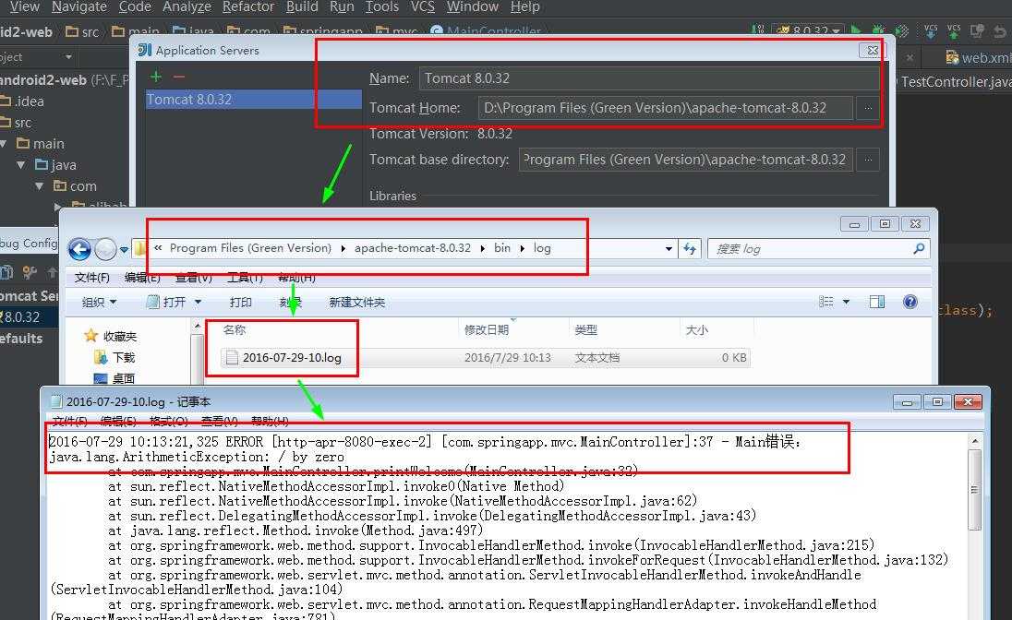Click the revert arrow icon in IDE toolbar
Image resolution: width=1012 pixels, height=620 pixels.
click(x=1000, y=30)
